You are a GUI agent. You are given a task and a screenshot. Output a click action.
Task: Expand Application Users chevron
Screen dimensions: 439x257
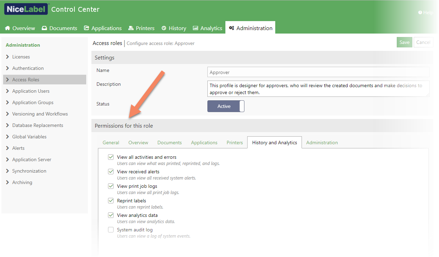point(8,91)
